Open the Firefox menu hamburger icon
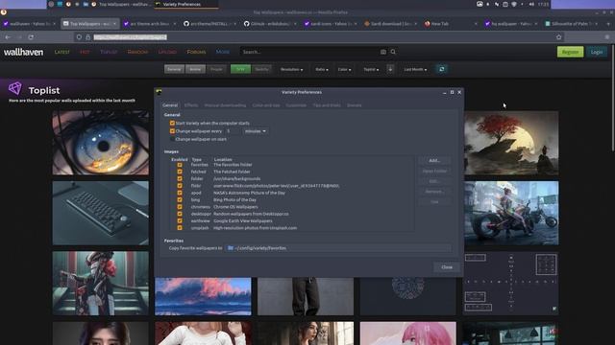The image size is (615, 345). pos(607,37)
